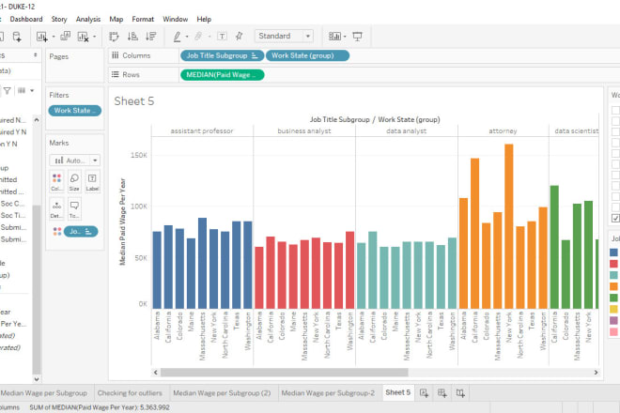Click the Work State pill in Filters
This screenshot has height=413, width=620.
click(75, 111)
